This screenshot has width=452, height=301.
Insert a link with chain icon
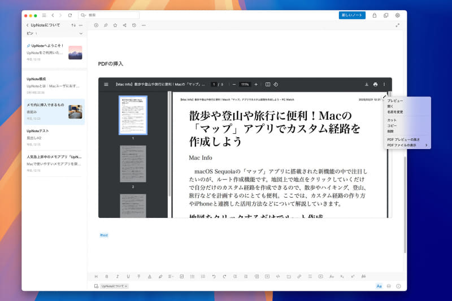(299, 277)
